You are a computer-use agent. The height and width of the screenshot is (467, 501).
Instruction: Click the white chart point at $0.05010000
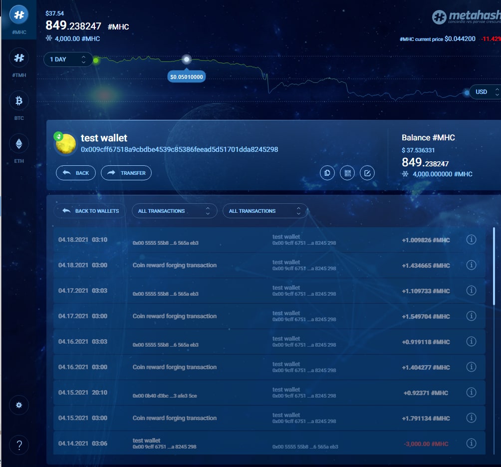[x=187, y=59]
